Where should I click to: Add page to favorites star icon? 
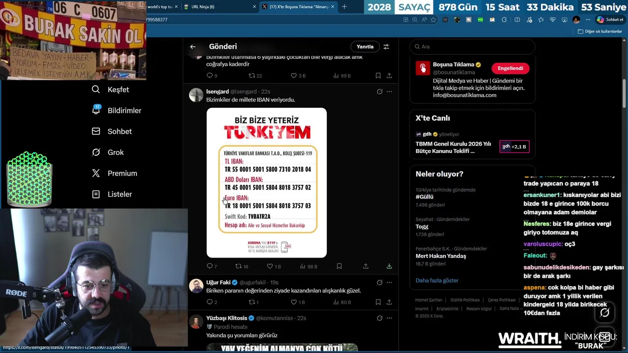433,20
